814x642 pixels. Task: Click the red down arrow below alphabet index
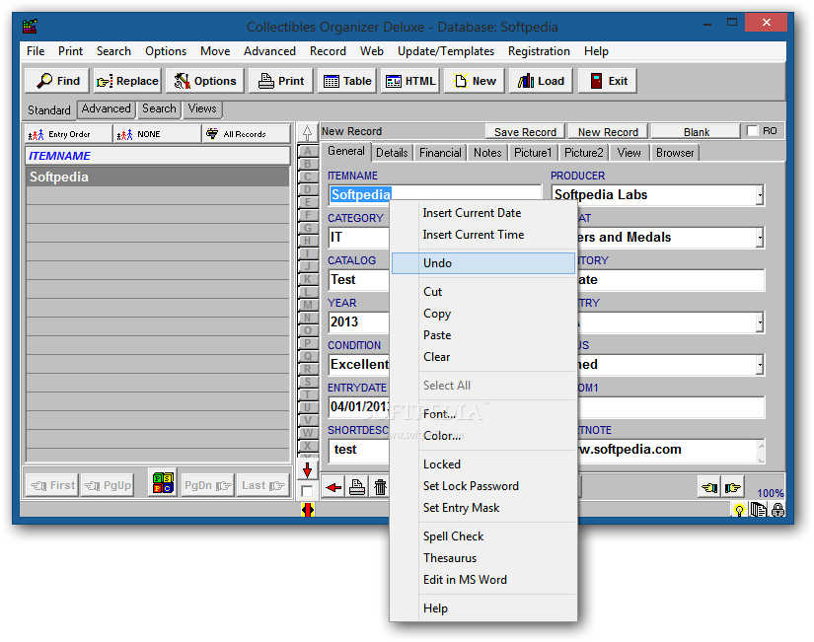[x=307, y=470]
